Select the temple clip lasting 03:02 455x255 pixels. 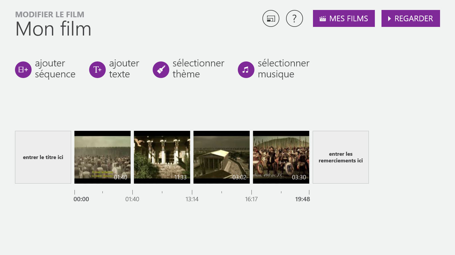point(222,157)
